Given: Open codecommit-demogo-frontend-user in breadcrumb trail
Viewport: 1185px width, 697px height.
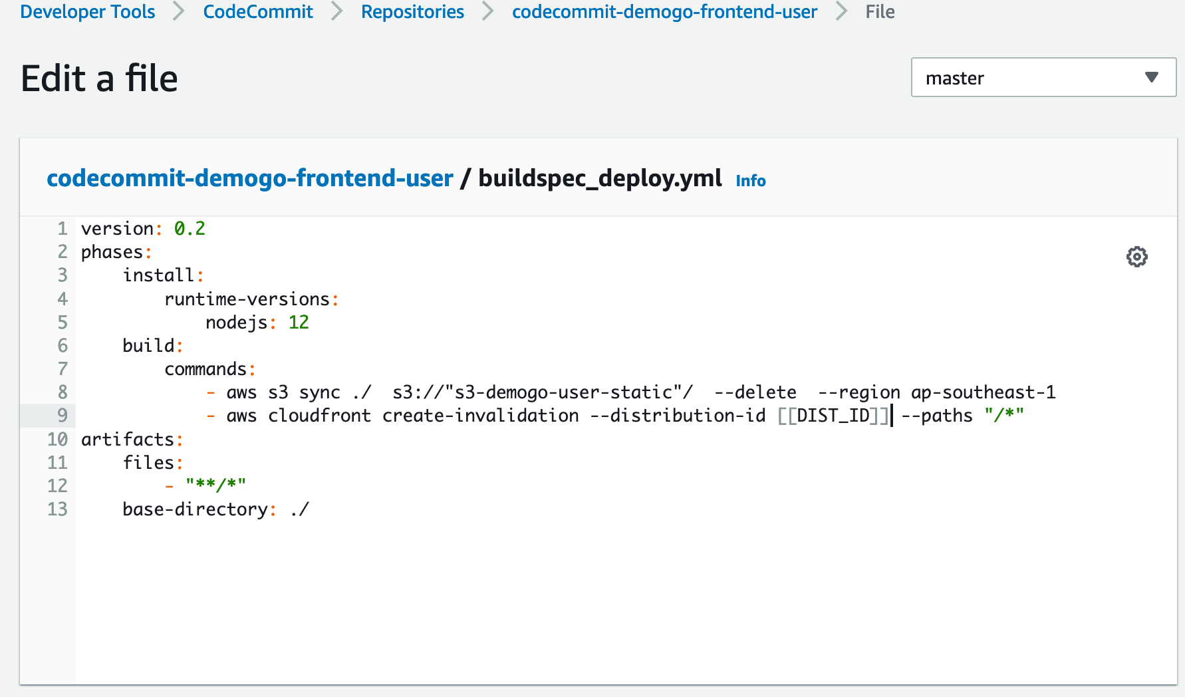Looking at the screenshot, I should tap(664, 12).
